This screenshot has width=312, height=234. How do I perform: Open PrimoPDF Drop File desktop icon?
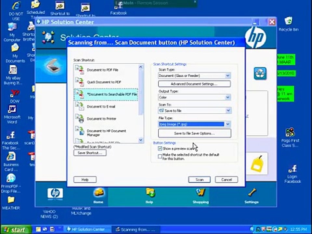click(11, 183)
